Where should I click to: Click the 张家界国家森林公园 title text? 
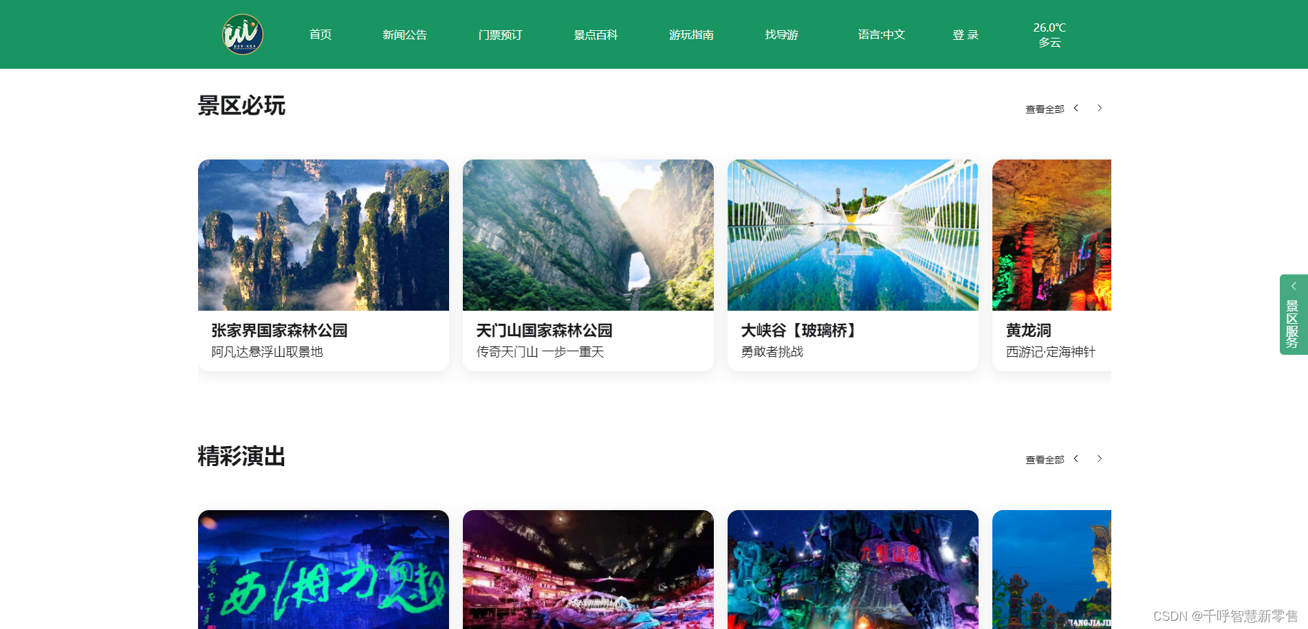coord(279,331)
